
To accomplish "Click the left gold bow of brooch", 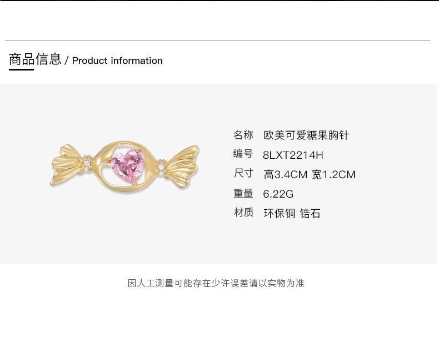I will click(68, 165).
